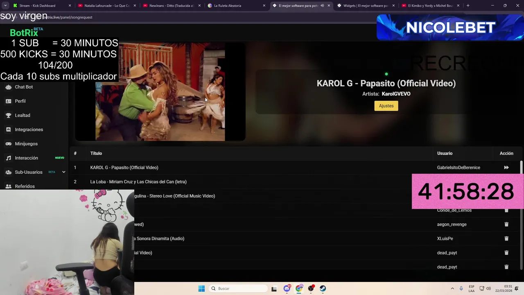The width and height of the screenshot is (524, 295).
Task: Select row 'KAROL G - Papasito (Official Video)'
Action: coord(295,168)
